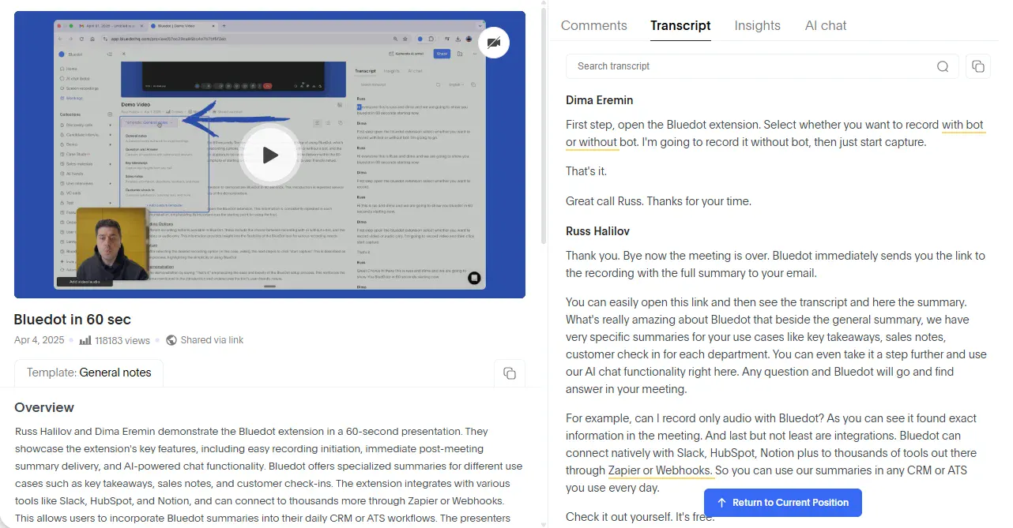Click the Overview heading
This screenshot has height=528, width=1013.
pos(44,407)
